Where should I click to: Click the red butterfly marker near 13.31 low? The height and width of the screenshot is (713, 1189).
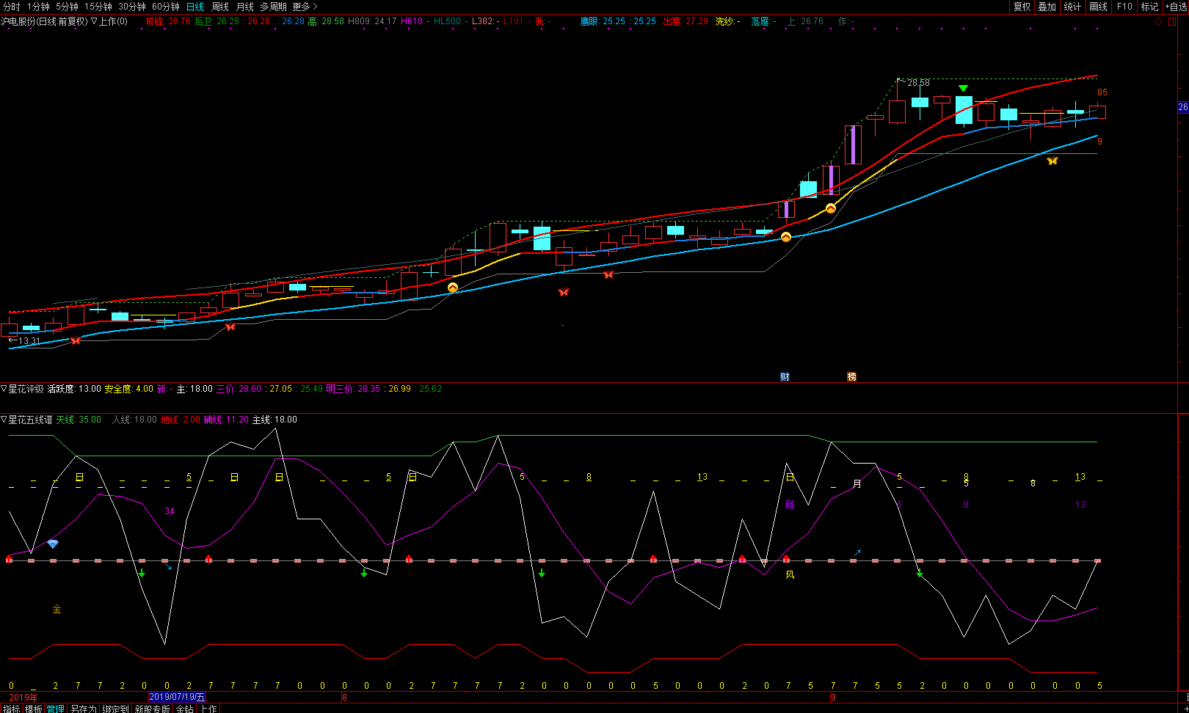[75, 340]
